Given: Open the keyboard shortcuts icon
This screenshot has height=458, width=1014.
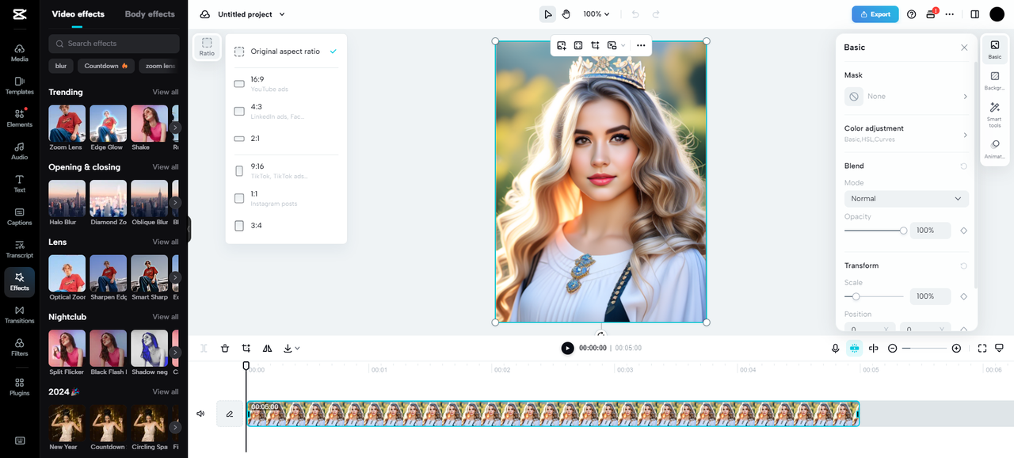Looking at the screenshot, I should (x=20, y=441).
